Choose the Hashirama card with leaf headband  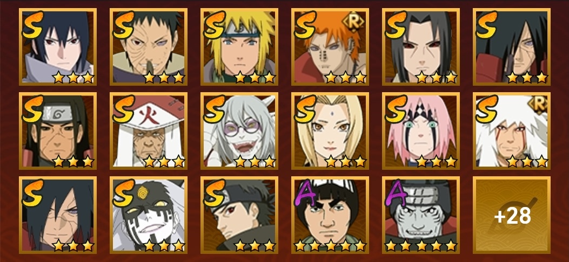(x=58, y=130)
